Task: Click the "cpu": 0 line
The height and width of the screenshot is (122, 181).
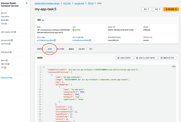Action: [x=59, y=82]
